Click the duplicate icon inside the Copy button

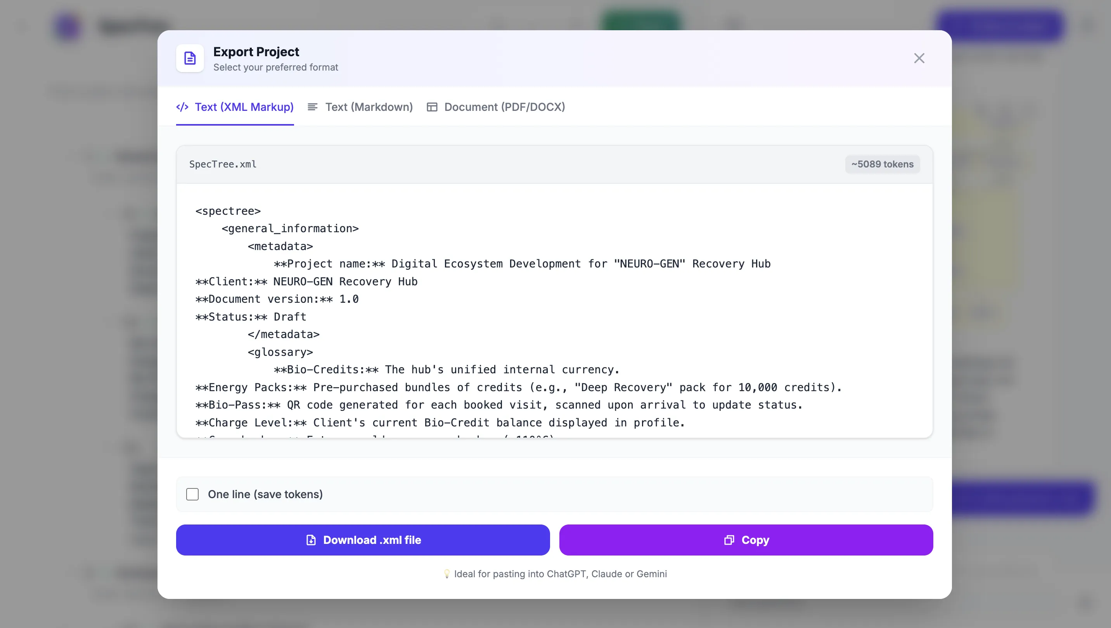729,540
